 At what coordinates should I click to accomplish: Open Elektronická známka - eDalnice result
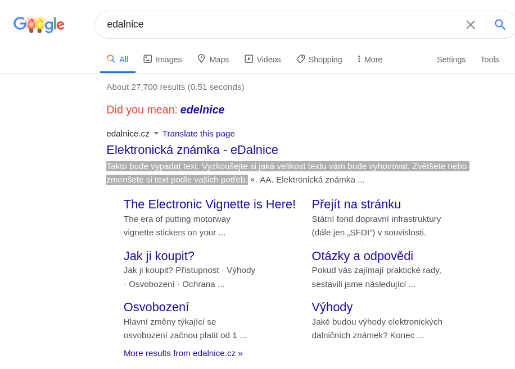click(x=192, y=149)
